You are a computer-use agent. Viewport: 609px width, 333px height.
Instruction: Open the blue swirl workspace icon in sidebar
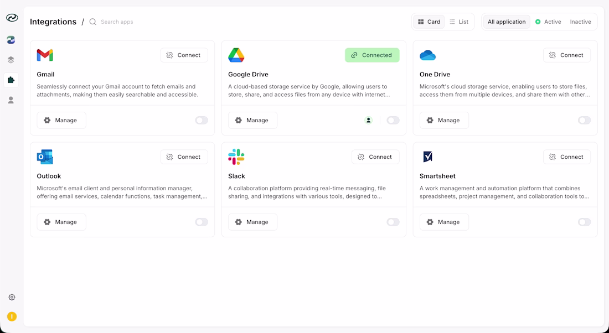click(x=11, y=40)
